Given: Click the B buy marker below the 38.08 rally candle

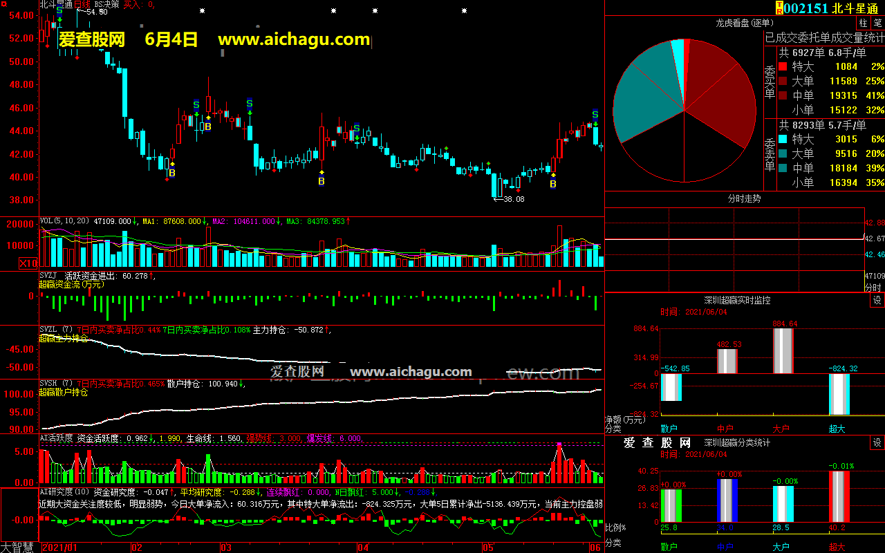Looking at the screenshot, I should pyautogui.click(x=553, y=184).
